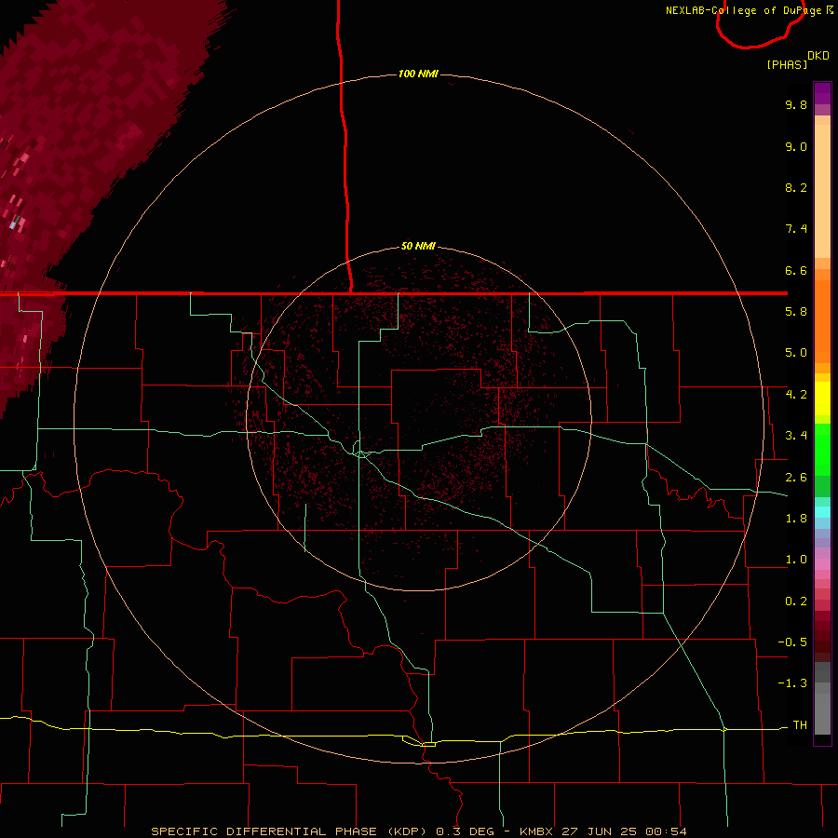Pick the bright green color bar segment
Image resolution: width=838 pixels, height=838 pixels.
coord(822,449)
